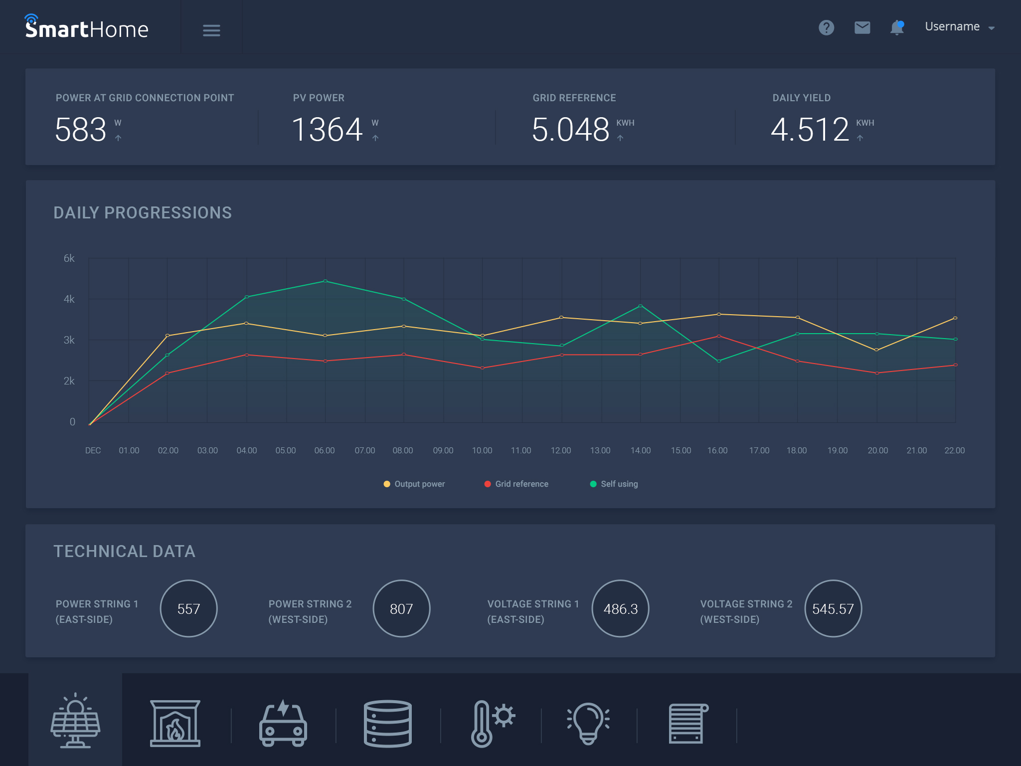Toggle the Self using legend series
The height and width of the screenshot is (766, 1021).
[614, 484]
